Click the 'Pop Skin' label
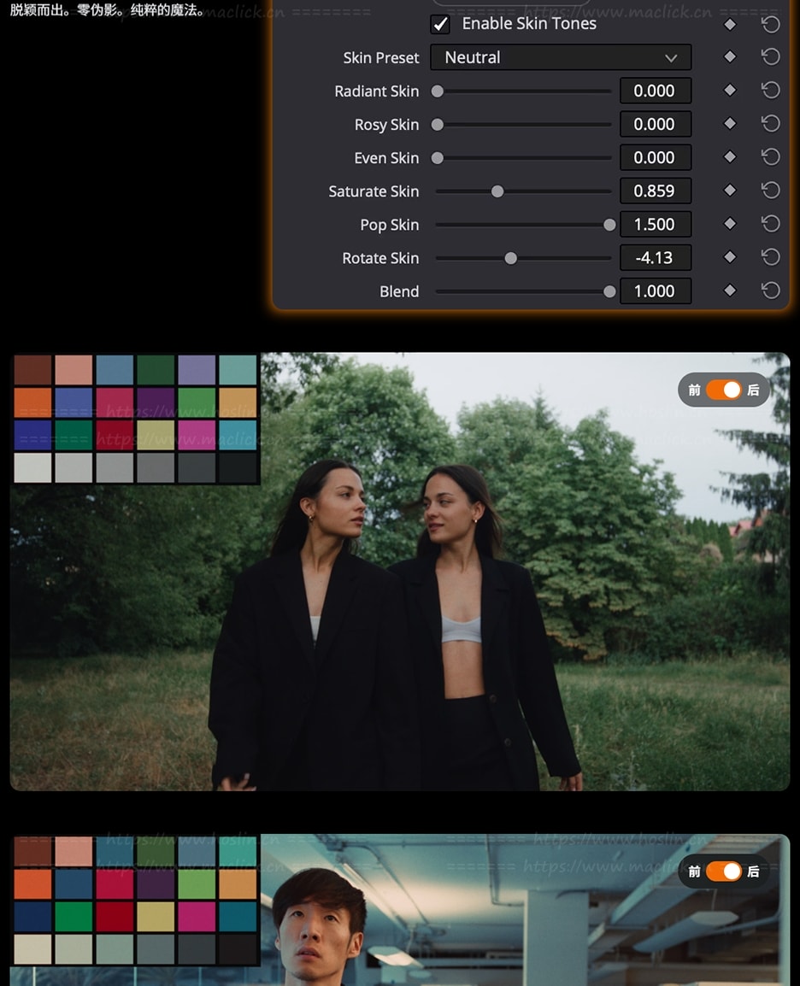The height and width of the screenshot is (986, 800). (389, 225)
